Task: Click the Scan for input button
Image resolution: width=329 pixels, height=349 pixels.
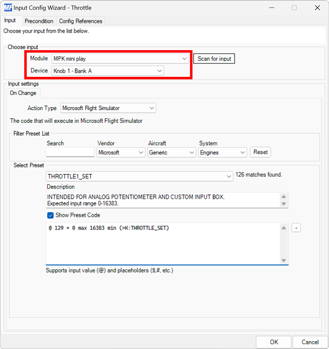Action: click(214, 58)
